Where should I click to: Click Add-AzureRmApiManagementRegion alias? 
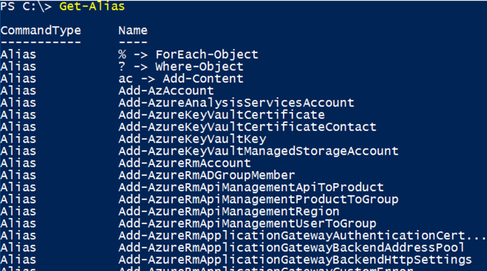click(x=229, y=212)
